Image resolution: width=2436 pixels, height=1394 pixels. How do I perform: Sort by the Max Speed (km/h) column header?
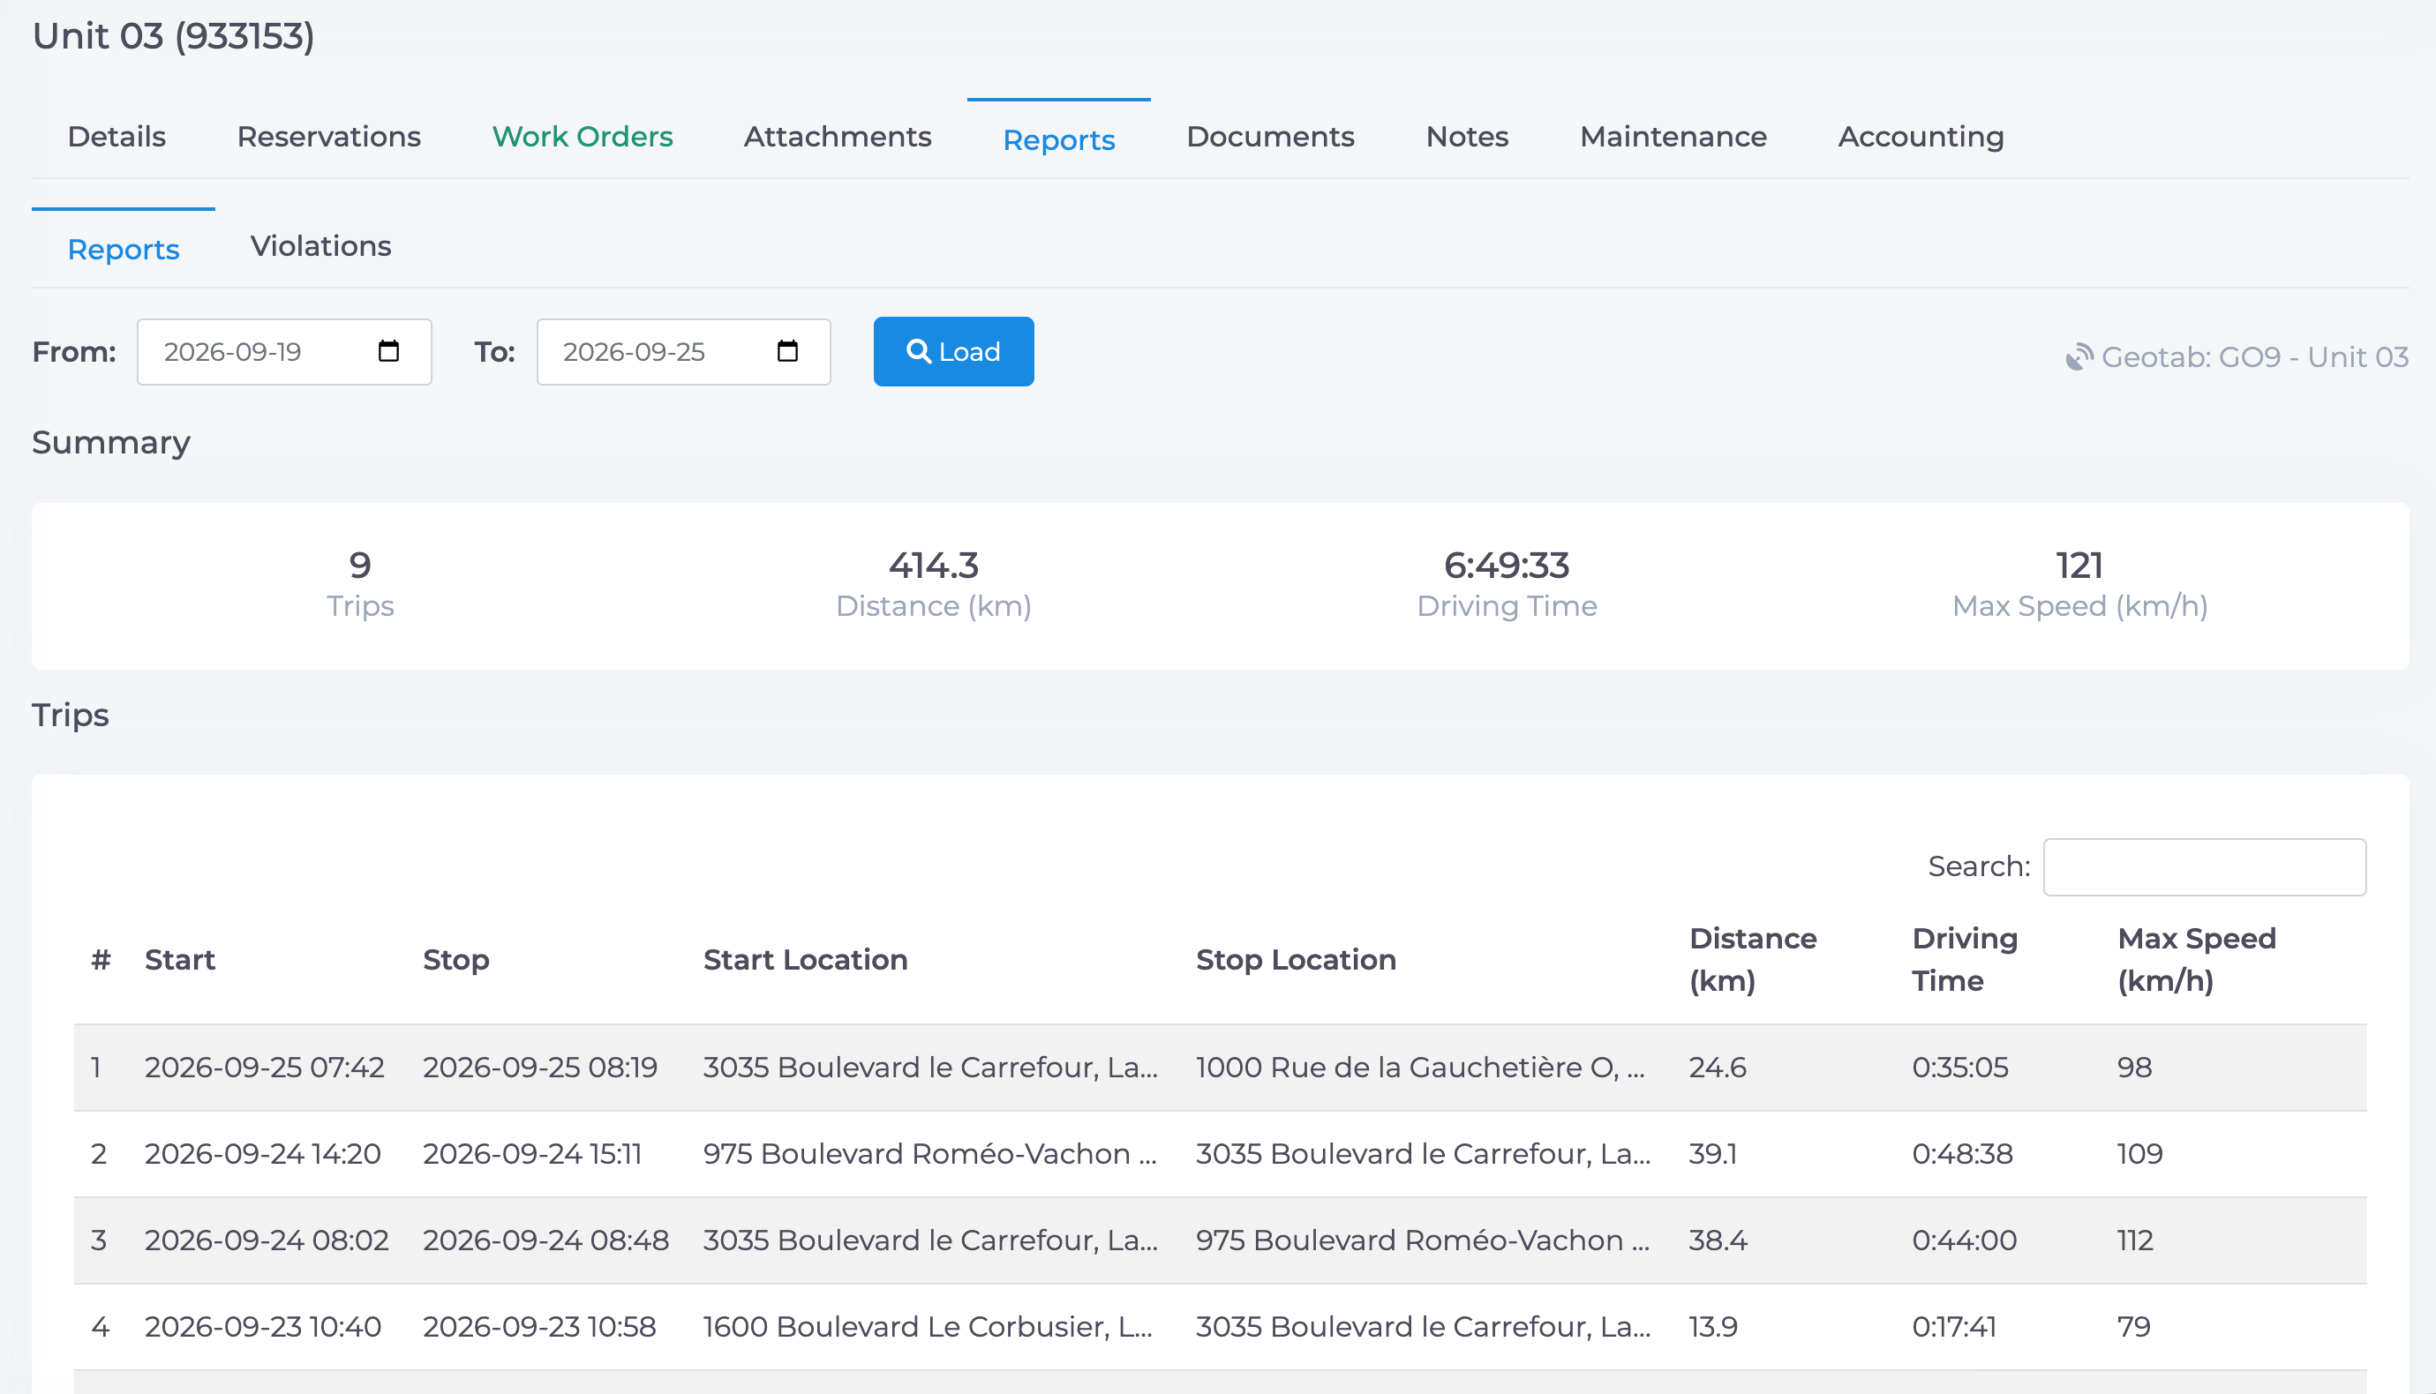pos(2197,959)
